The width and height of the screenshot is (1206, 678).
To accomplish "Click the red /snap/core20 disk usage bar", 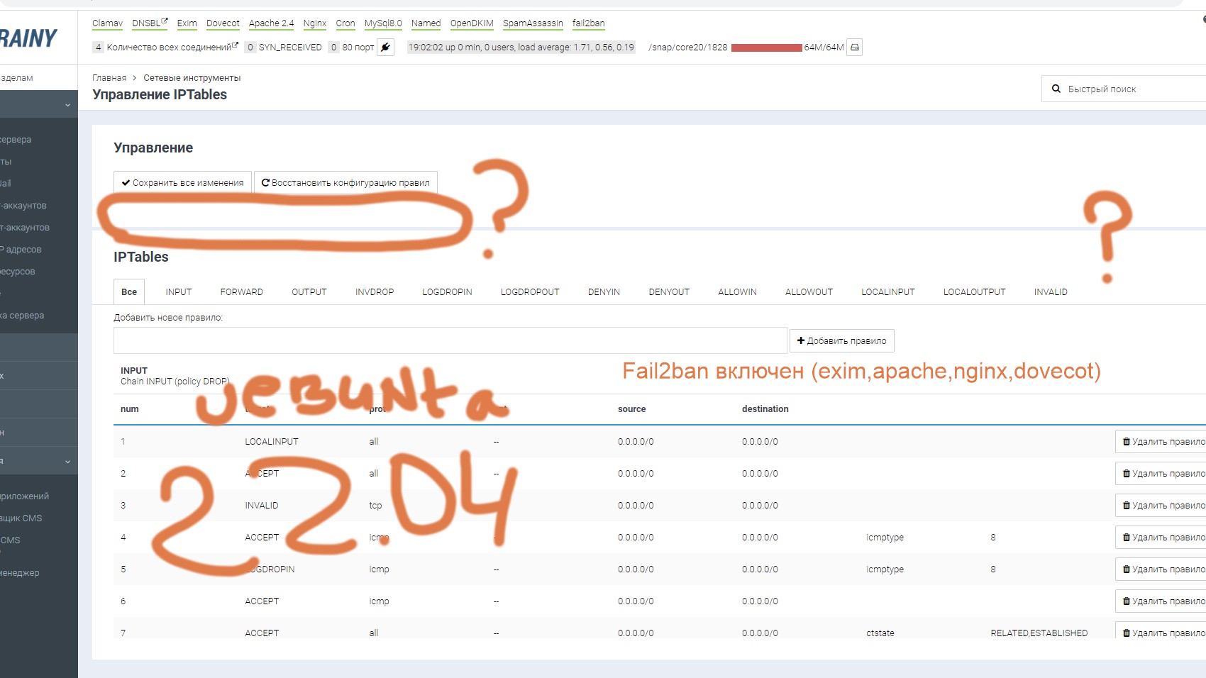I will (766, 48).
